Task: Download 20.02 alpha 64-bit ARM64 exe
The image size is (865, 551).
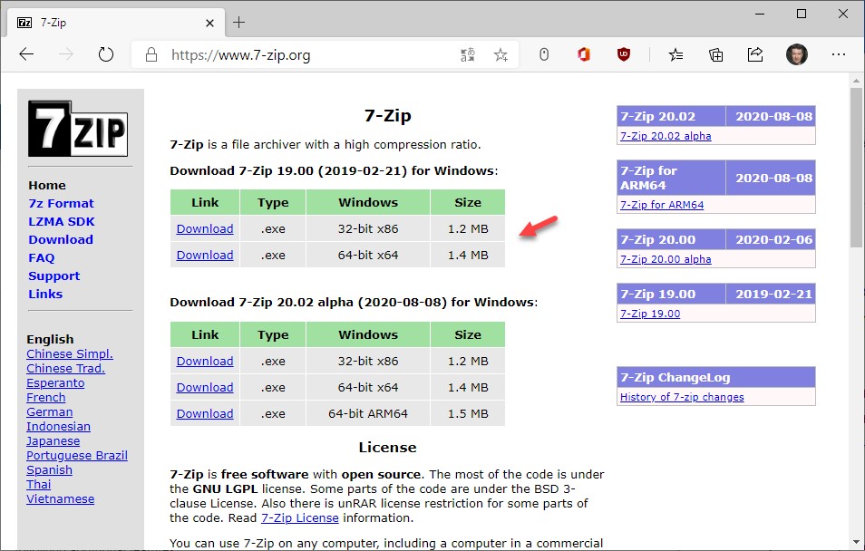Action: click(x=205, y=414)
